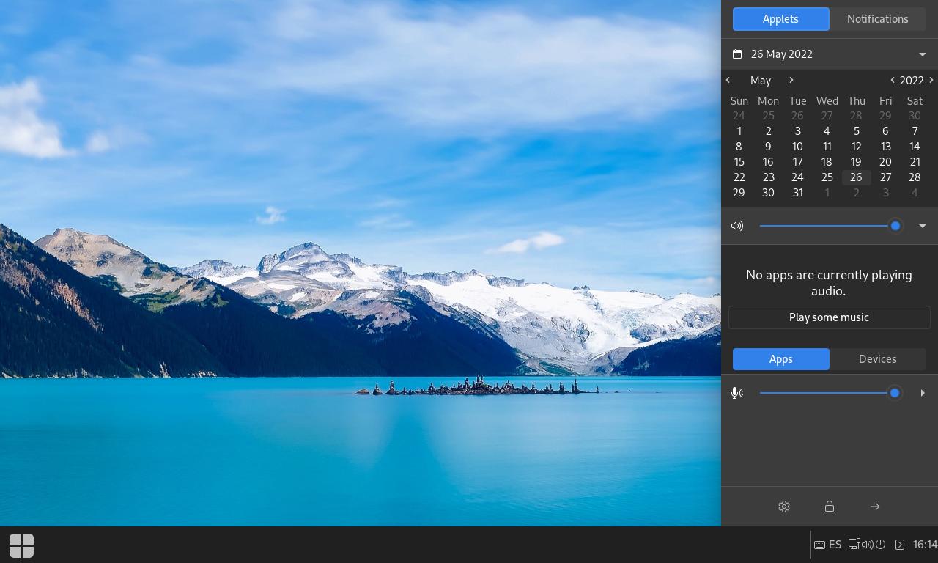Select 22 in the calendar
This screenshot has height=563, width=938.
tap(739, 177)
